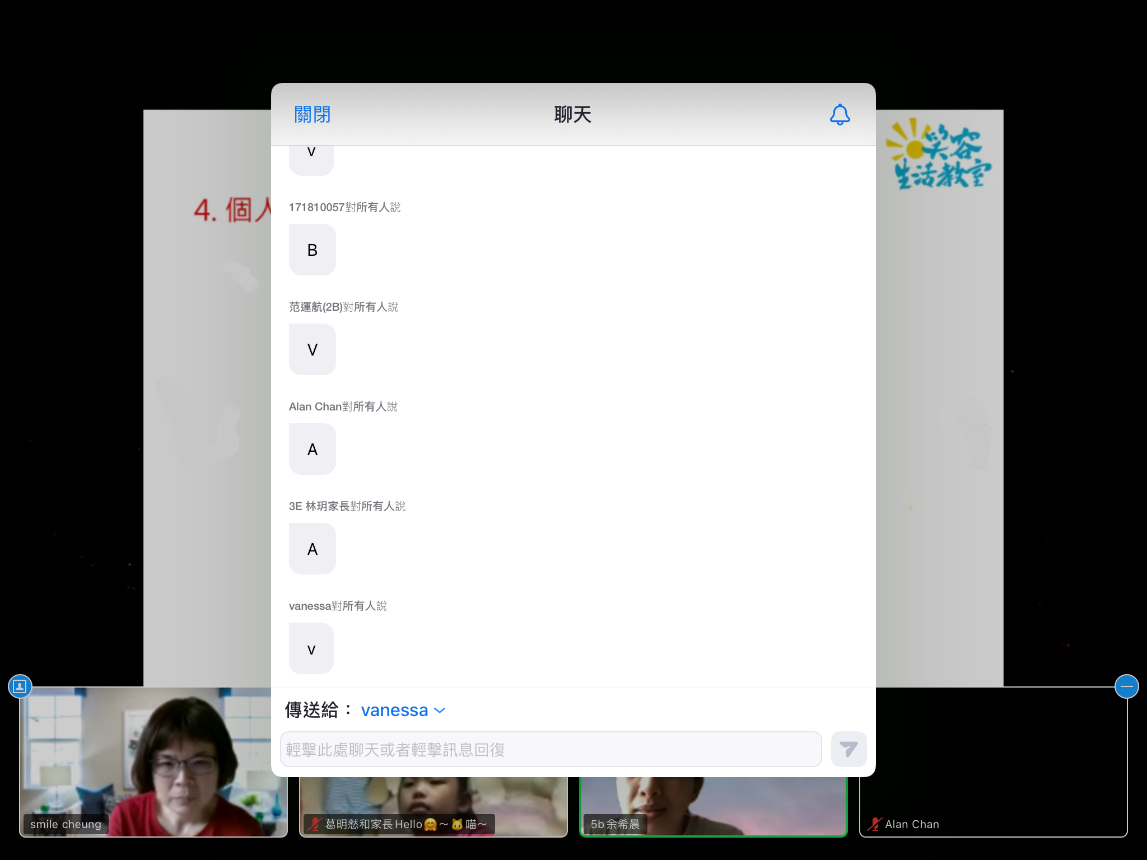Viewport: 1147px width, 860px height.
Task: Open the recipient dropdown showing vanessa
Action: pos(403,710)
